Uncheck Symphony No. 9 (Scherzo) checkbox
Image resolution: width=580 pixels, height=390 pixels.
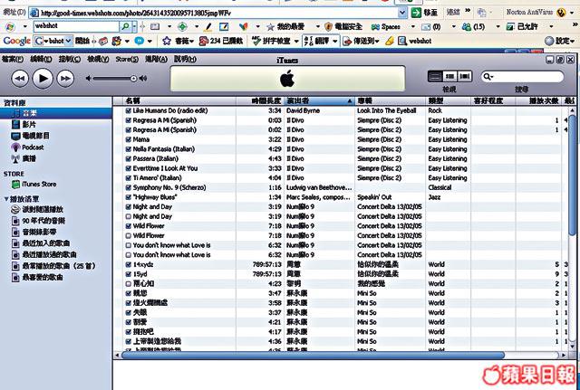129,187
